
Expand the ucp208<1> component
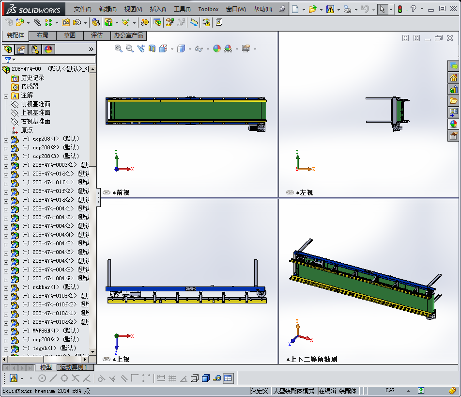point(6,140)
